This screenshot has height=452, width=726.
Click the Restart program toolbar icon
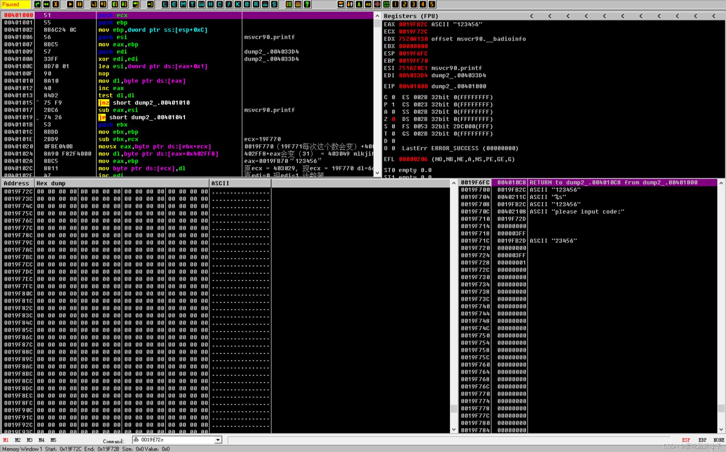click(37, 4)
